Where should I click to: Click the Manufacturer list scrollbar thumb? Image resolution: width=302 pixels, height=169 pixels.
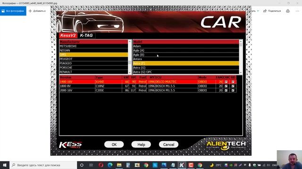tap(129, 62)
